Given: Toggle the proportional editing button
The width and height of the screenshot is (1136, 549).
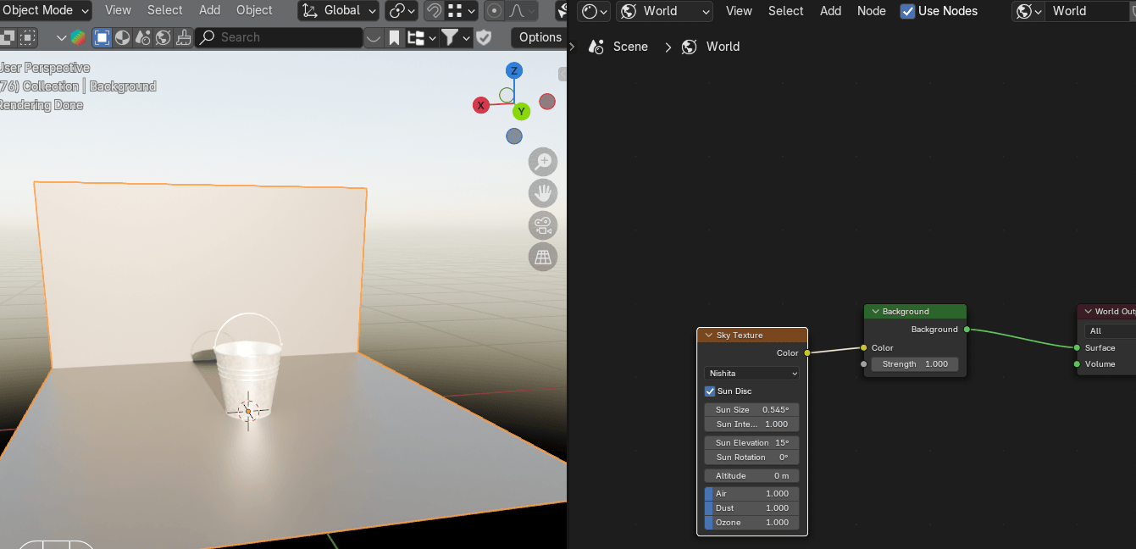Looking at the screenshot, I should [494, 11].
